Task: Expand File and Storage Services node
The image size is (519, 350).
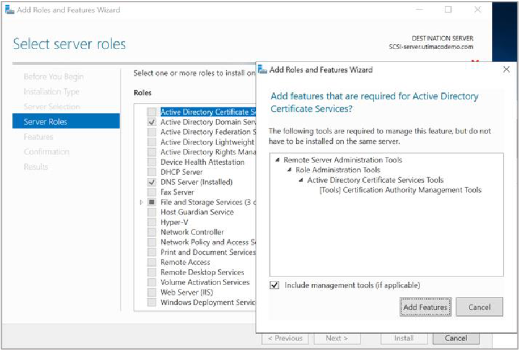Action: point(141,203)
